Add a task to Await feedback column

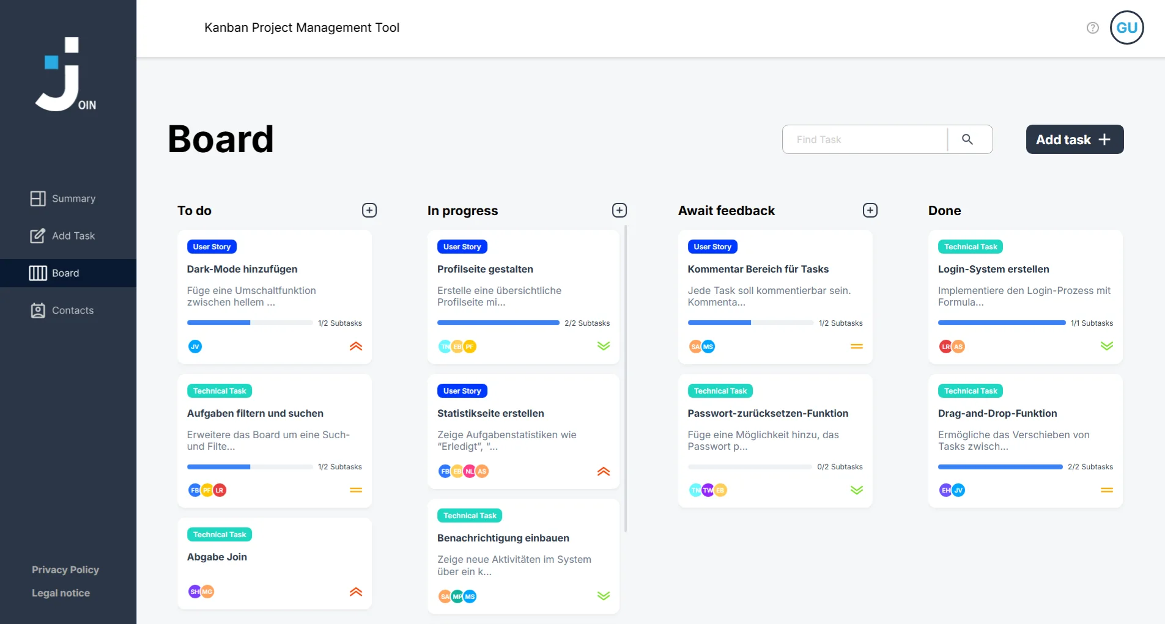click(870, 210)
